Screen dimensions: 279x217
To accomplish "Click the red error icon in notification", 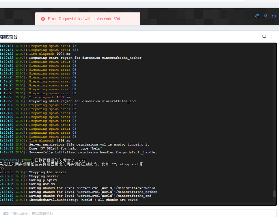I will pyautogui.click(x=43, y=19).
